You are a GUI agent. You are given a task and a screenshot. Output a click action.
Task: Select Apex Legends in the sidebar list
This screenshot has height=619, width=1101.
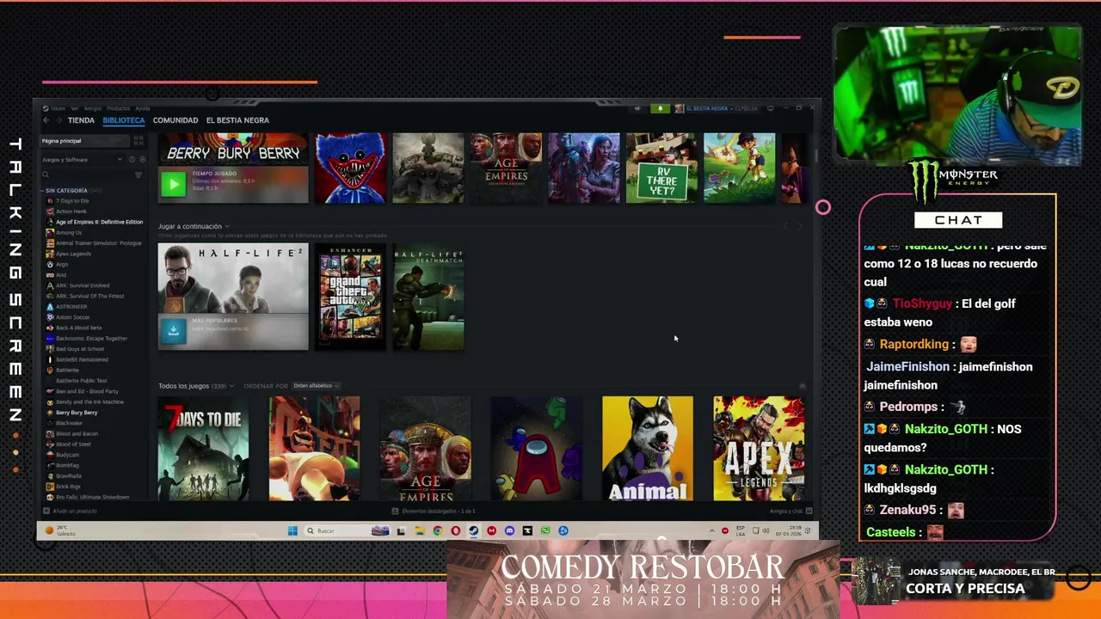[x=73, y=254]
